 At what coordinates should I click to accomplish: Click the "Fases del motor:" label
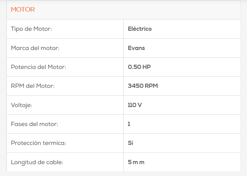tap(34, 124)
